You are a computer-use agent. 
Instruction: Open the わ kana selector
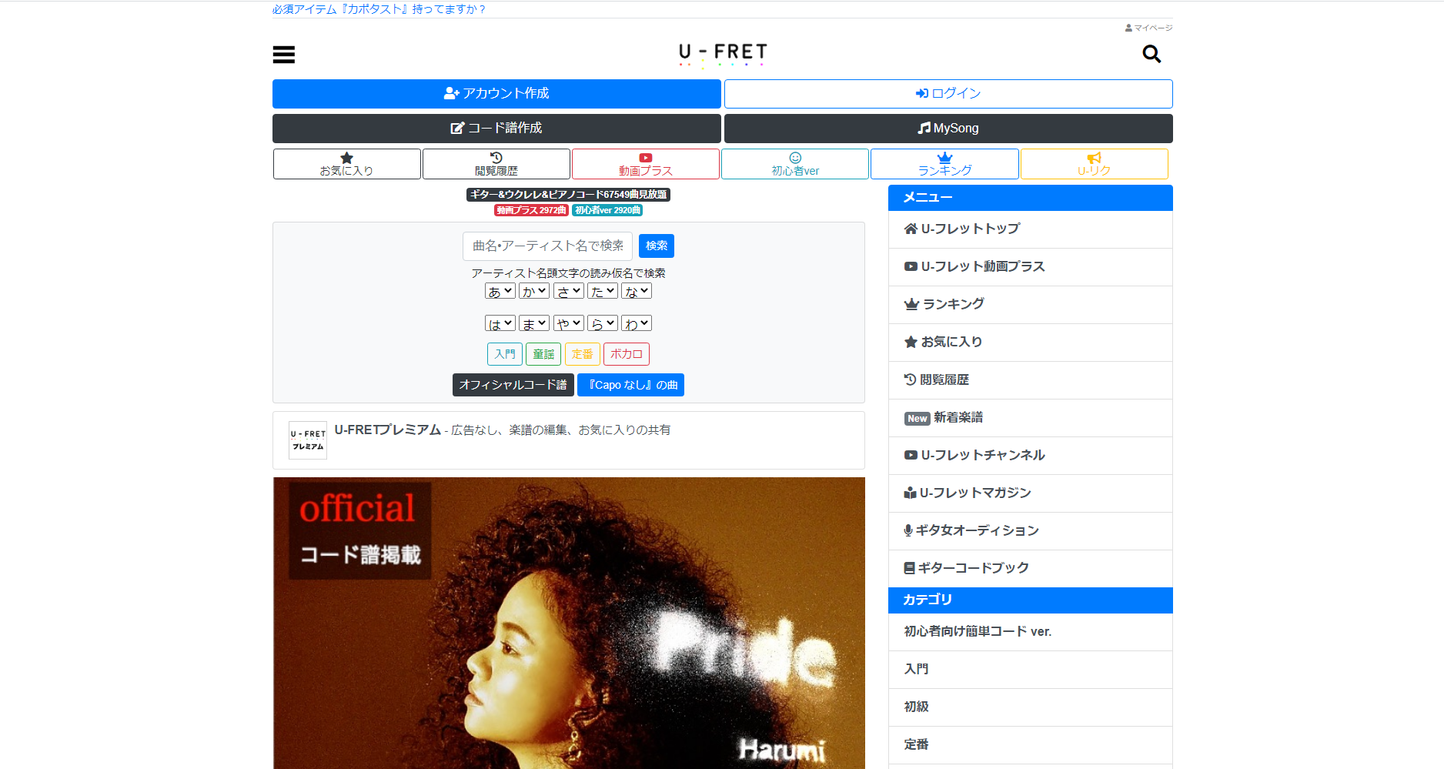click(636, 323)
